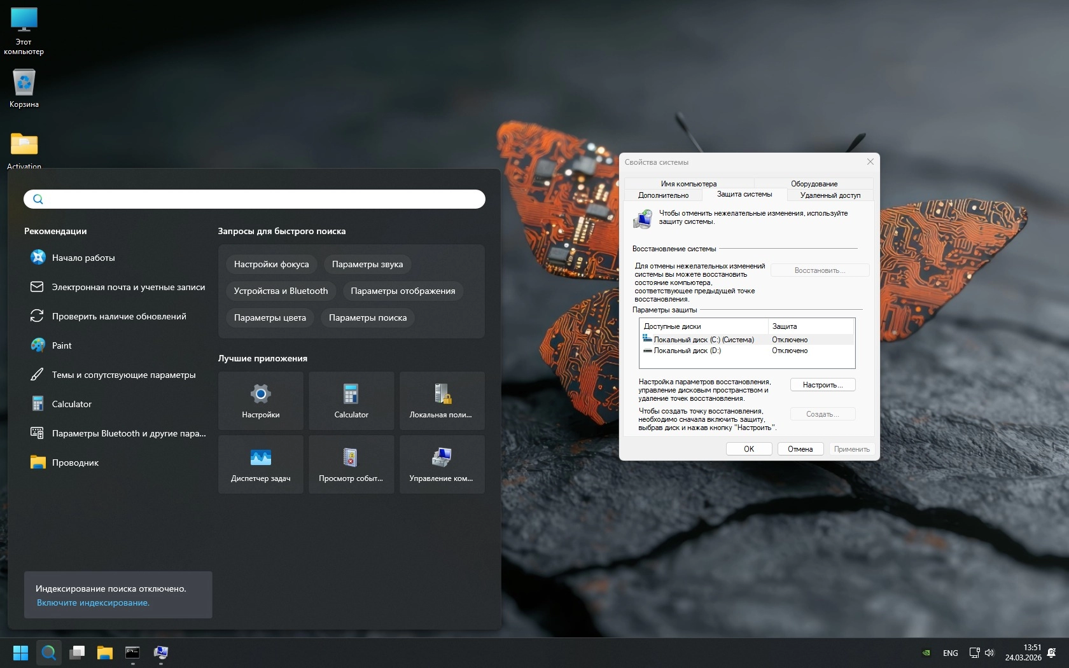Open Task View on the taskbar
This screenshot has height=668, width=1069.
tap(77, 653)
